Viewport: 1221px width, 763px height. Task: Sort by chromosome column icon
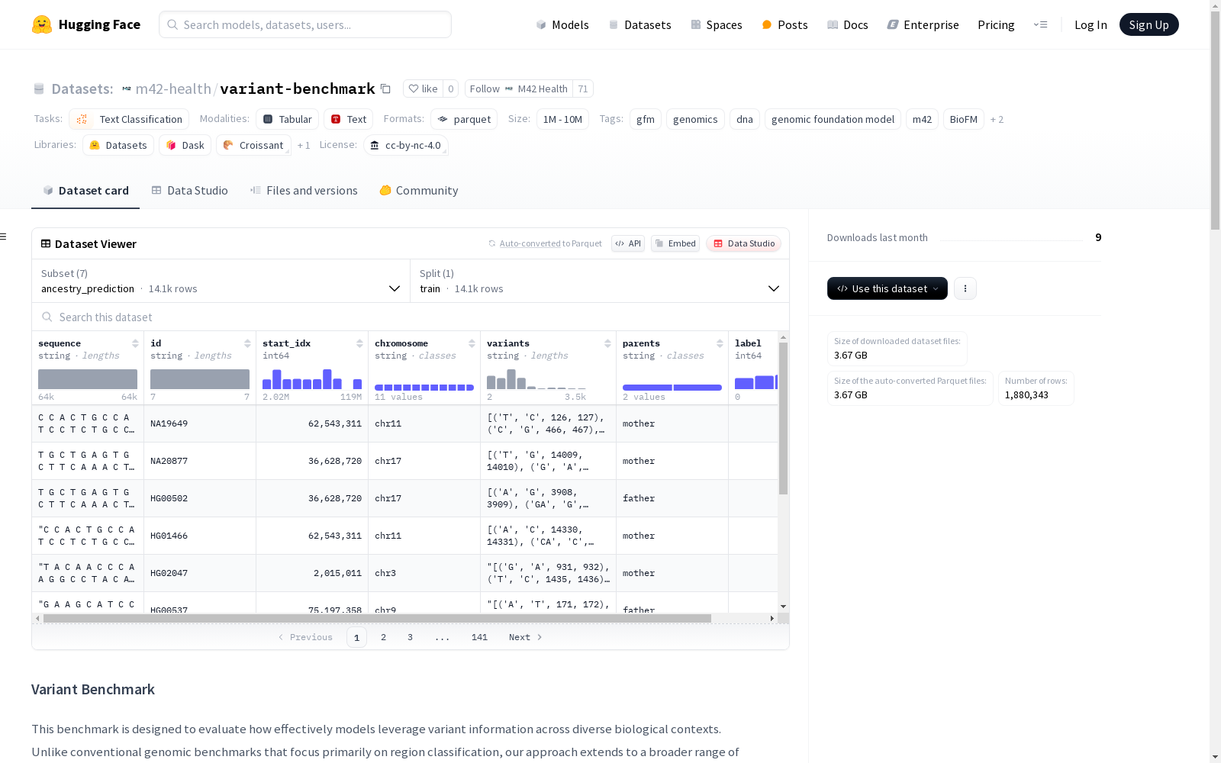472,343
